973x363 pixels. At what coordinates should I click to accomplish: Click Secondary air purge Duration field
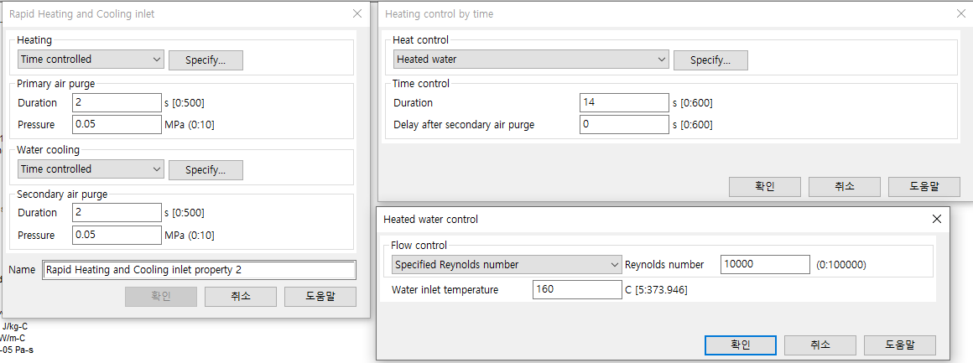pos(117,212)
